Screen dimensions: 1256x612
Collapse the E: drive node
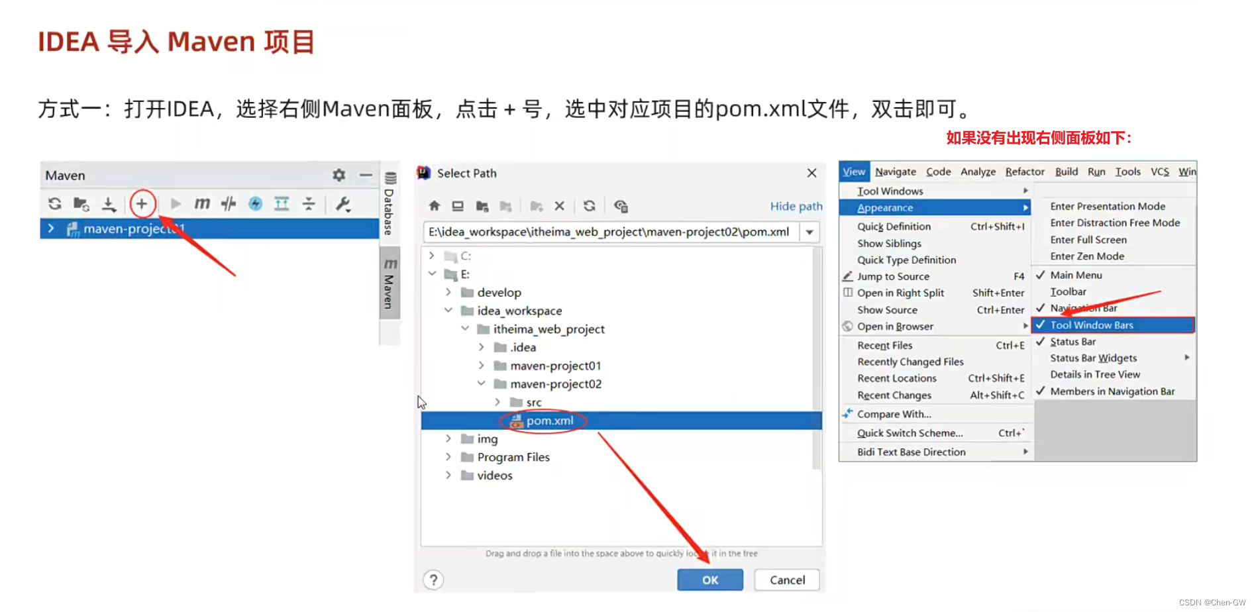pyautogui.click(x=432, y=274)
